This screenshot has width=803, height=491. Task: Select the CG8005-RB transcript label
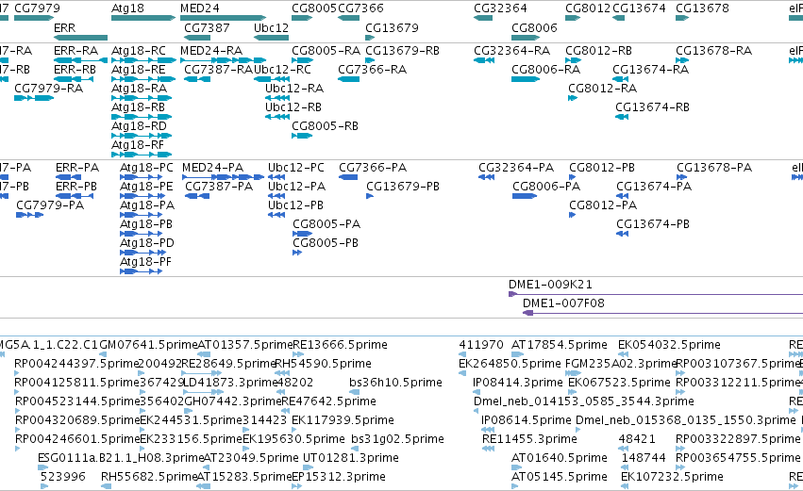325,126
